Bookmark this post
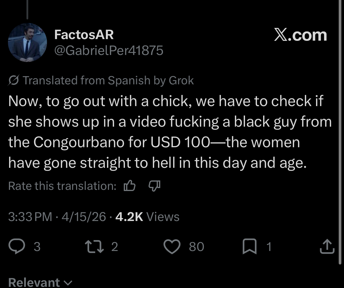The width and height of the screenshot is (344, 288). click(x=250, y=246)
